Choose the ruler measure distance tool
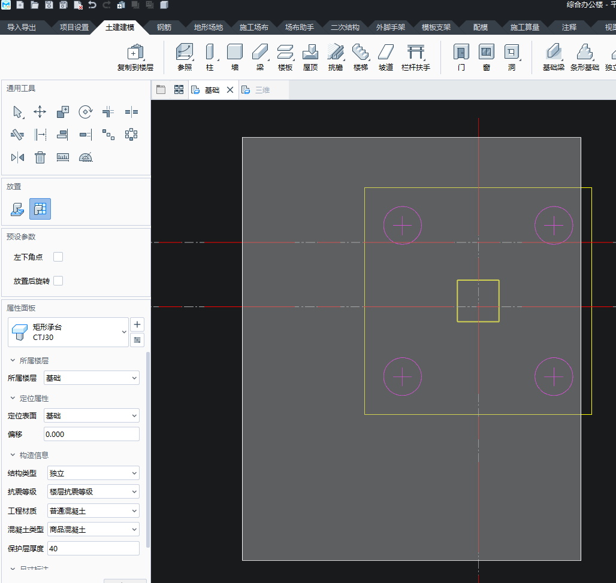 pyautogui.click(x=63, y=157)
